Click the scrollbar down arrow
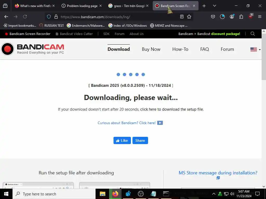266x199 pixels. pos(264,187)
